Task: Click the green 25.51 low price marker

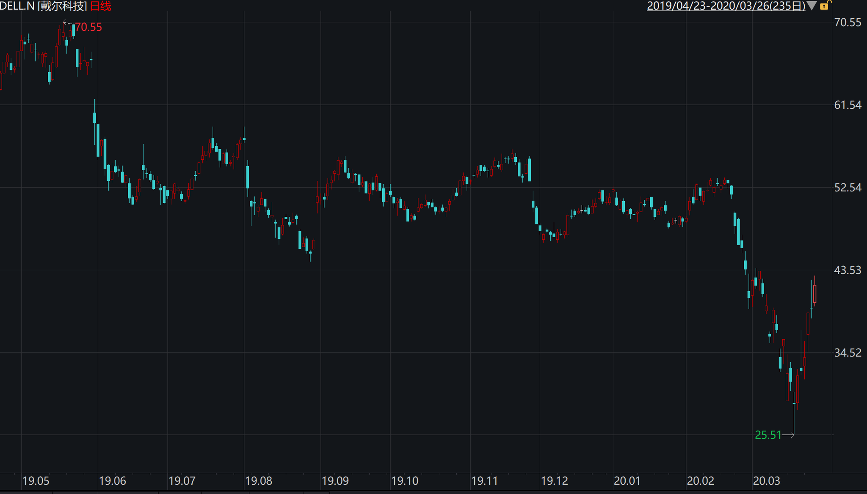Action: (768, 435)
